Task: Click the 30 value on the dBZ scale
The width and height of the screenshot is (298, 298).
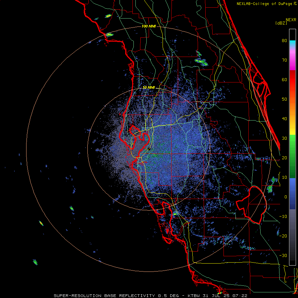Action: tap(284, 138)
